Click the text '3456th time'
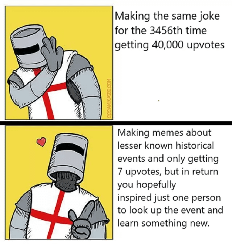The height and width of the screenshot is (245, 232). [178, 30]
